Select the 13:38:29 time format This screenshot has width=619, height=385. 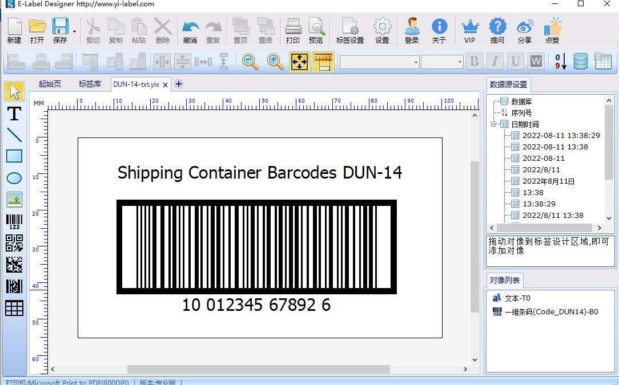point(539,204)
